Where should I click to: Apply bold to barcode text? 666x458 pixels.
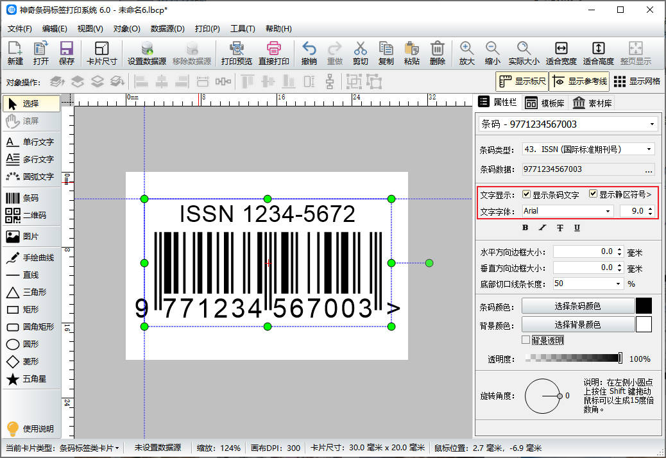525,228
